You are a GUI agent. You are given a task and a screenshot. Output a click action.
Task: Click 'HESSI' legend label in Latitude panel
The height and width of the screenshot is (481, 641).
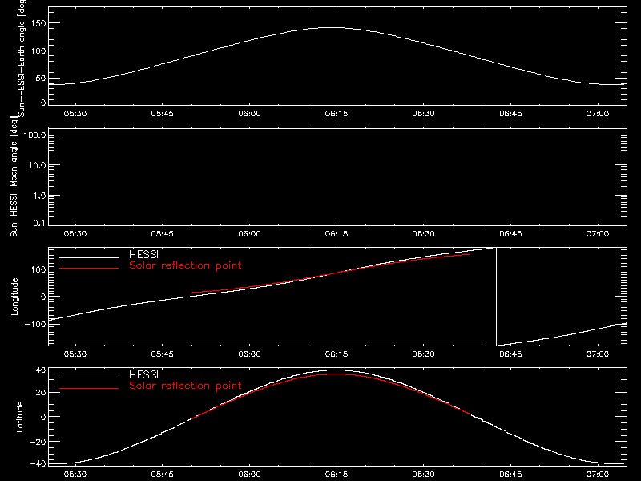143,374
